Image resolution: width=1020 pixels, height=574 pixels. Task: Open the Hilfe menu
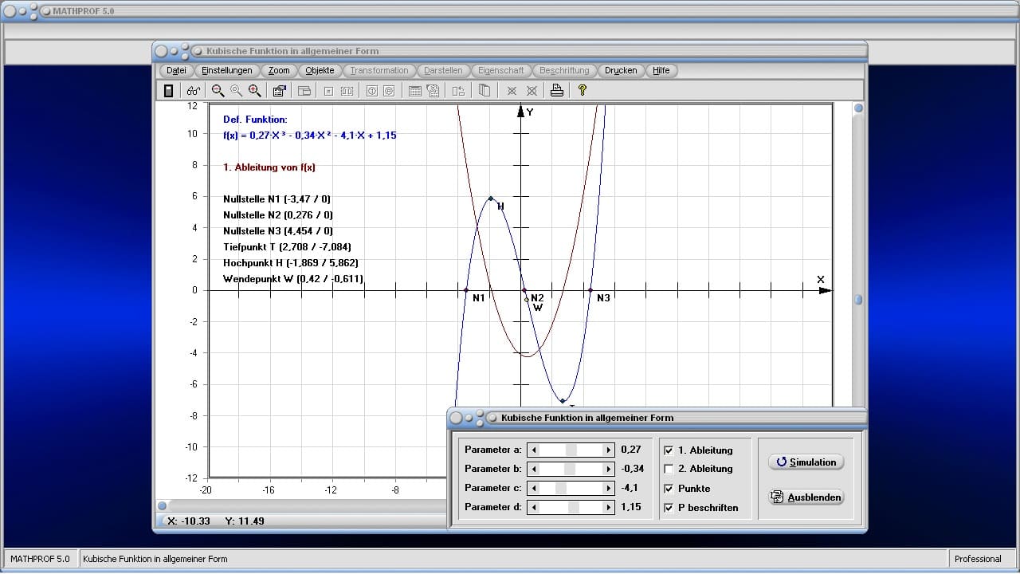[x=661, y=70]
